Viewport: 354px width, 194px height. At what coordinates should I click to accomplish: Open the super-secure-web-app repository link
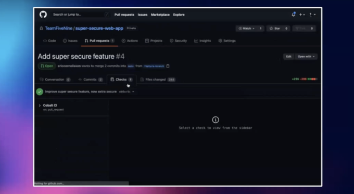click(x=99, y=28)
